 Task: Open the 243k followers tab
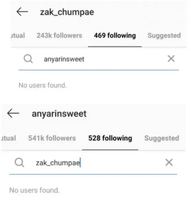click(59, 36)
